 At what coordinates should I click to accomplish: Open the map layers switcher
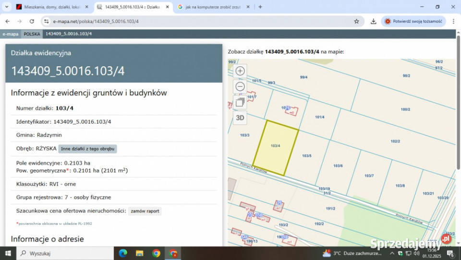(x=240, y=102)
